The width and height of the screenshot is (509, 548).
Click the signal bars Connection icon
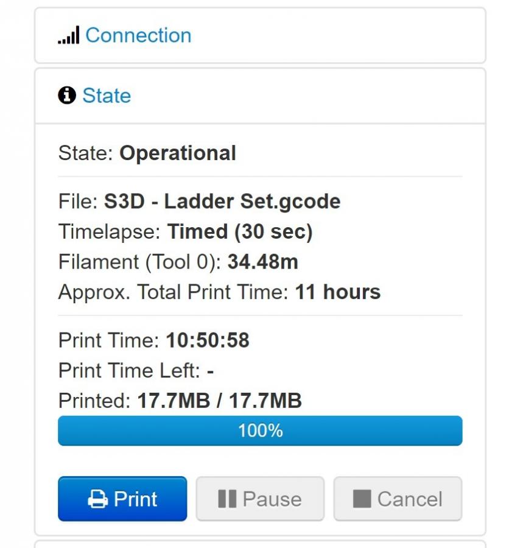point(69,35)
